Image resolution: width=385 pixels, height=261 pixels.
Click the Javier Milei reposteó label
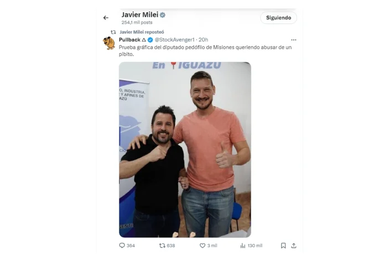[142, 32]
